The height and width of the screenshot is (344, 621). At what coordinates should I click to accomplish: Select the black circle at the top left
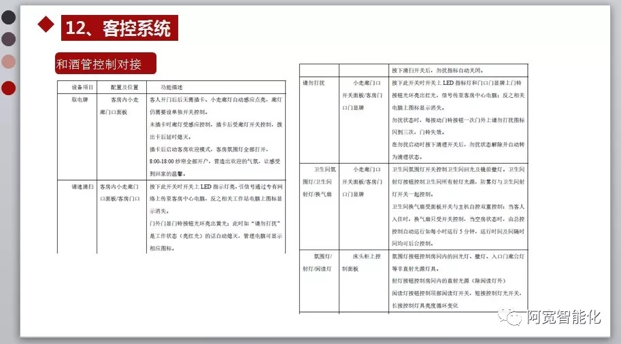tap(8, 16)
